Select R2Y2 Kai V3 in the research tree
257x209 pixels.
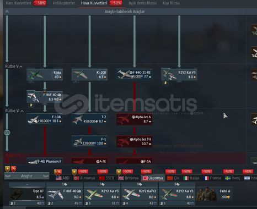(179, 74)
